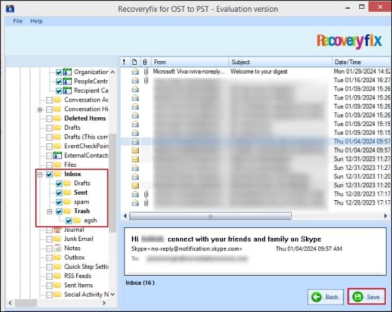Click the email list horizontal scrollbar thumb
This screenshot has width=392, height=312.
(211, 216)
